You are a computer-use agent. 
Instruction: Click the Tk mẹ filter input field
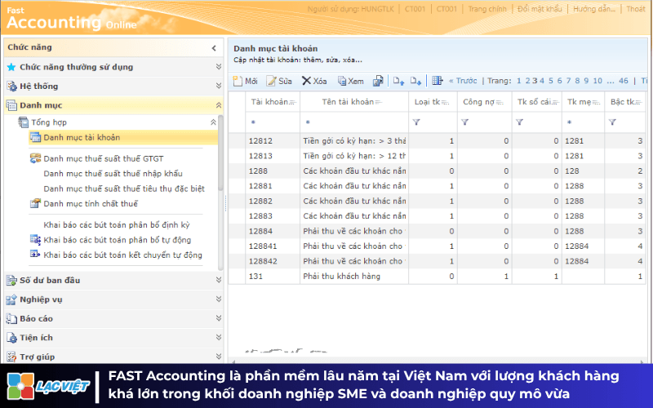pyautogui.click(x=583, y=122)
